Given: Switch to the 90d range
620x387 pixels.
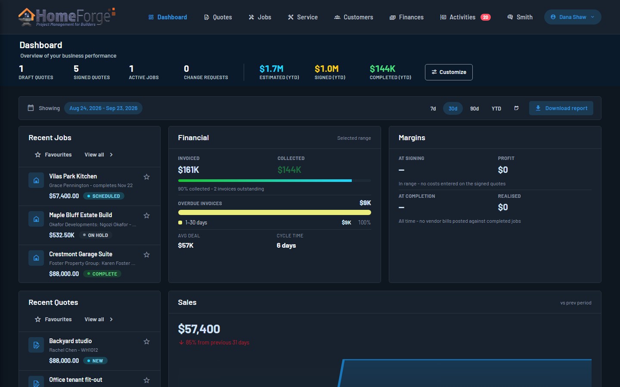Looking at the screenshot, I should pos(474,108).
